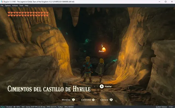This screenshot has width=175, height=108.
Task: Click the last heart in bottom row
Action: [47, 16]
